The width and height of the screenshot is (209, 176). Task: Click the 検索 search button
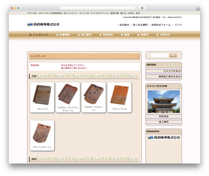(x=173, y=55)
